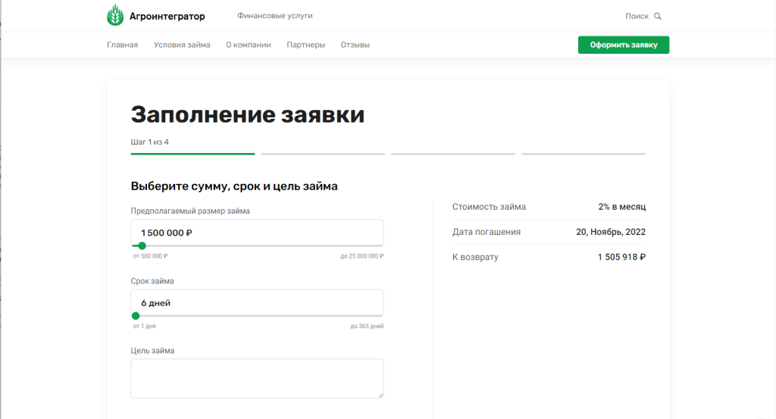Image resolution: width=776 pixels, height=419 pixels.
Task: Click the green wheat logo icon
Action: click(116, 15)
